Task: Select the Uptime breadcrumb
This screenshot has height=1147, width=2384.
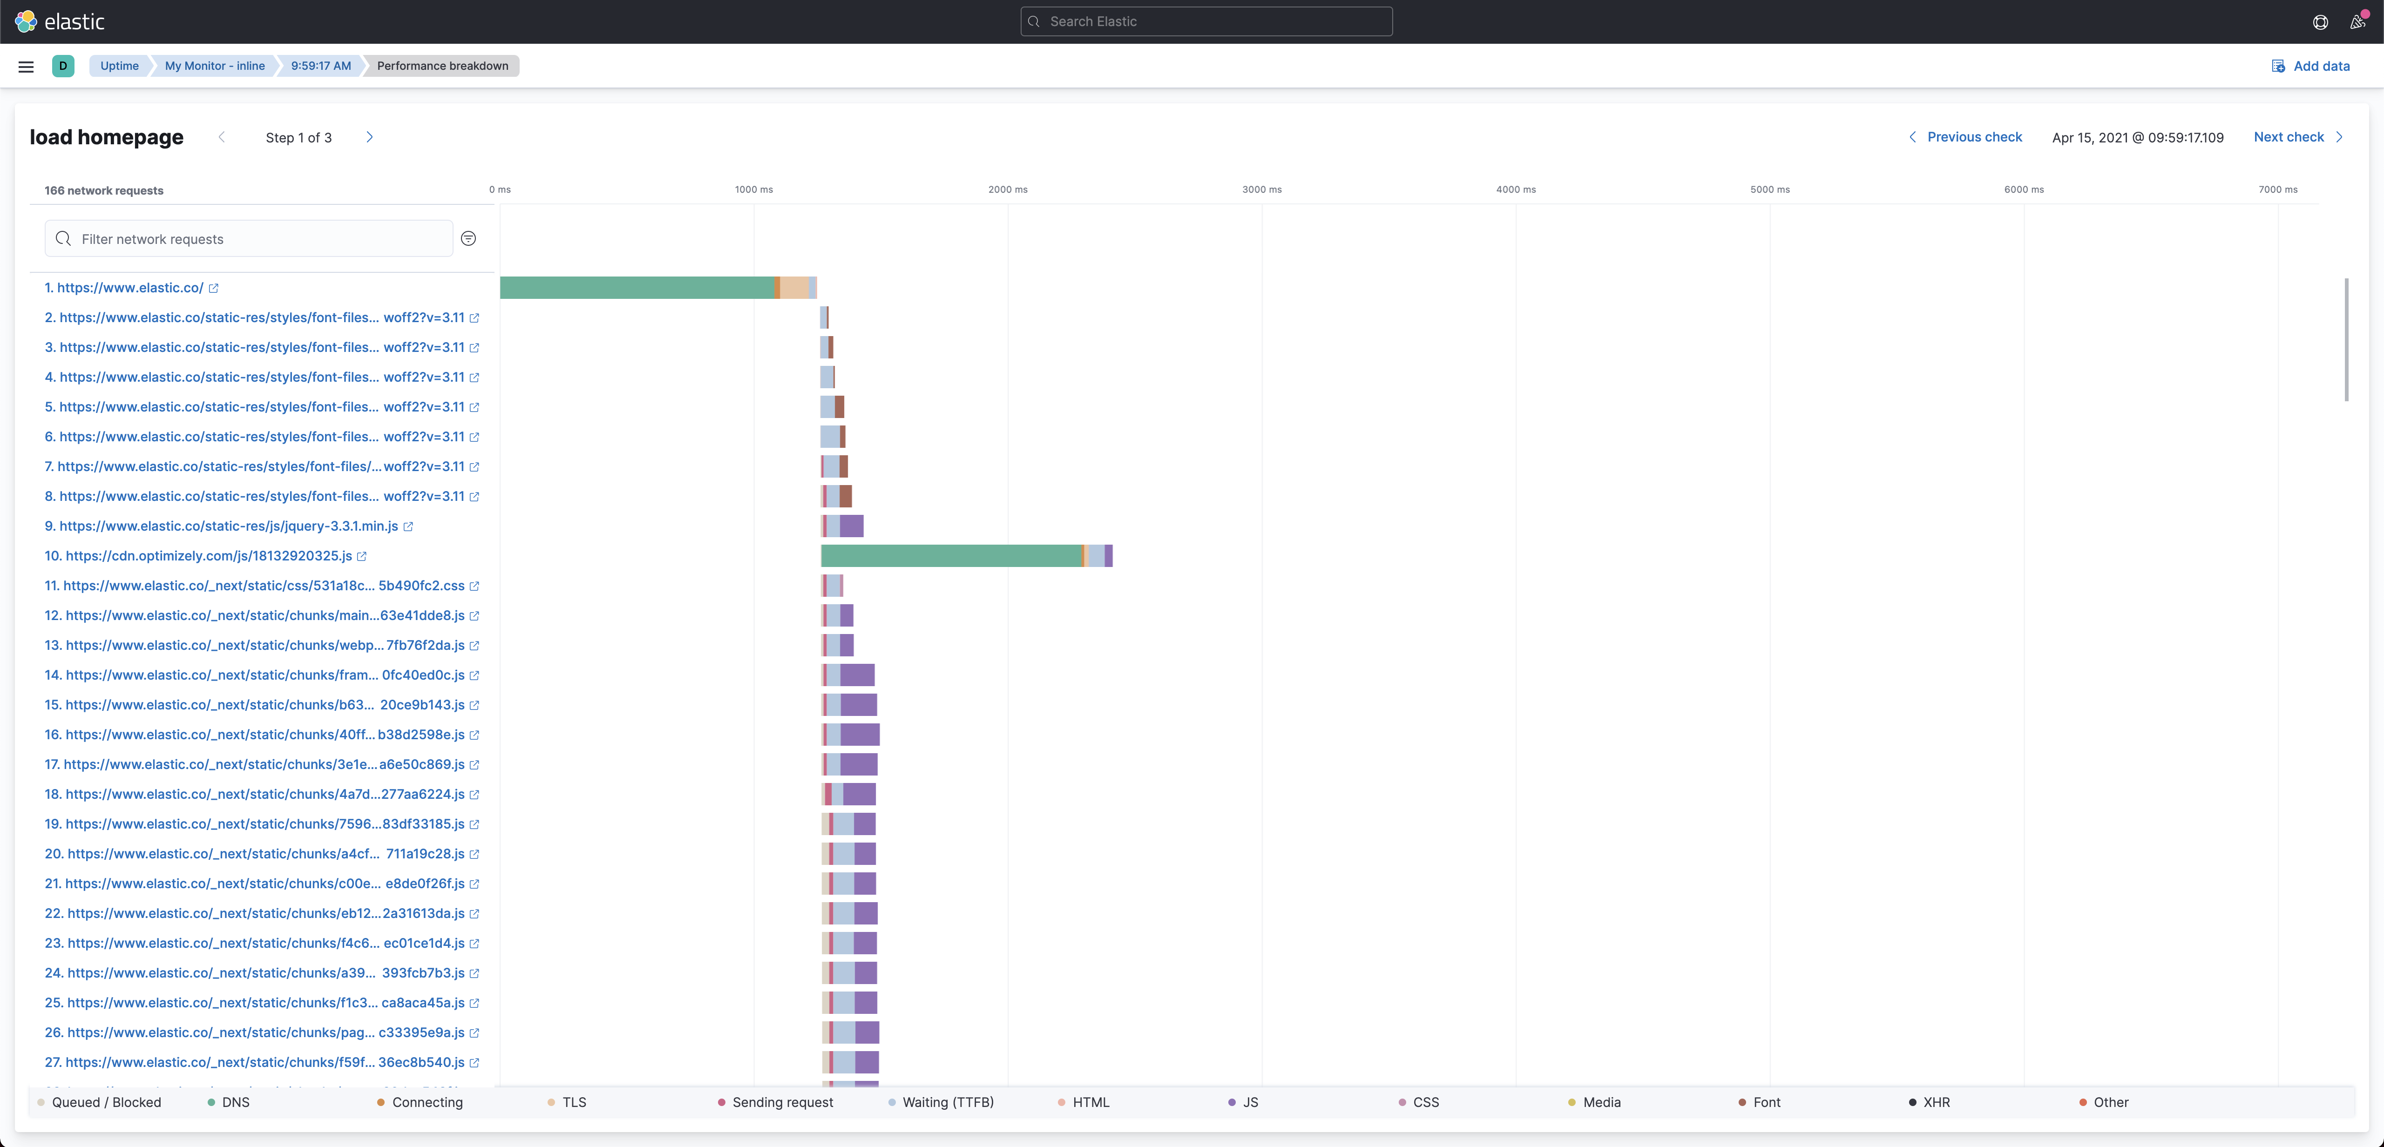Action: click(x=119, y=67)
